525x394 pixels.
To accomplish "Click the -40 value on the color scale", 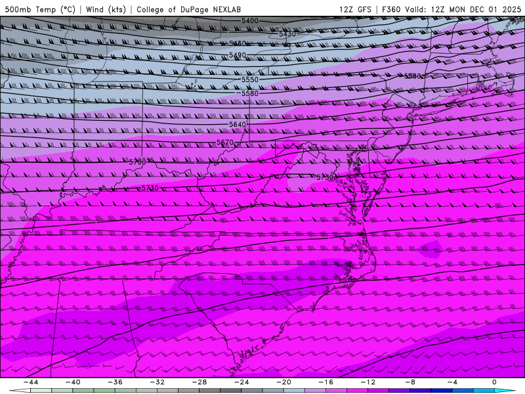I will click(73, 382).
